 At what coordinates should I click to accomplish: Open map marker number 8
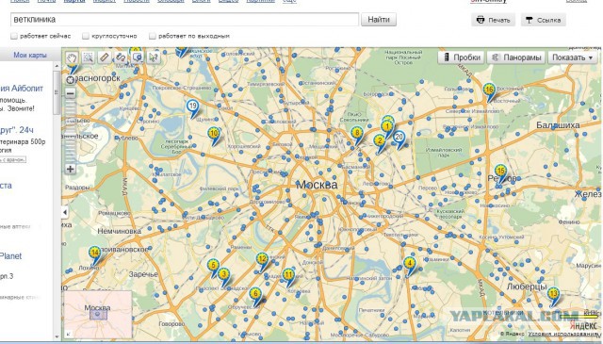357,134
